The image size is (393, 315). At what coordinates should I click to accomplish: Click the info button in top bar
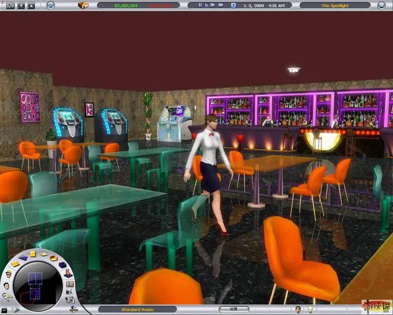[x=51, y=5]
